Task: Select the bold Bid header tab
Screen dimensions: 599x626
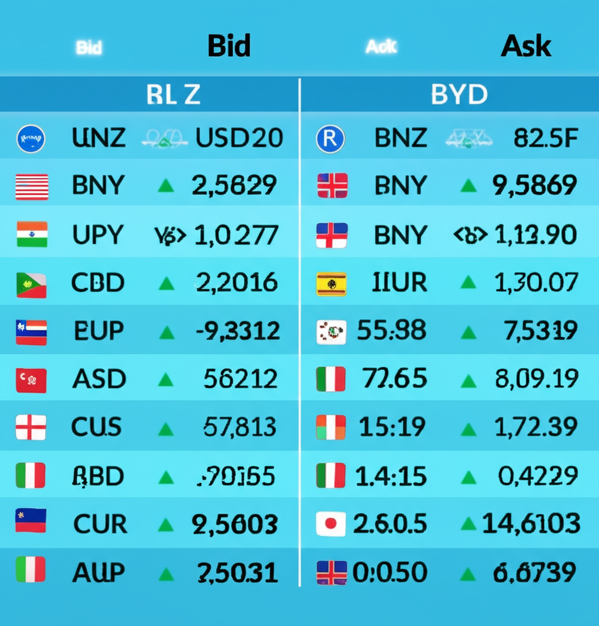Action: pyautogui.click(x=229, y=46)
